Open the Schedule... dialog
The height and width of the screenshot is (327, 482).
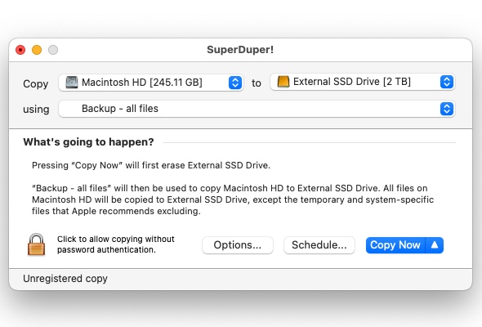click(319, 245)
